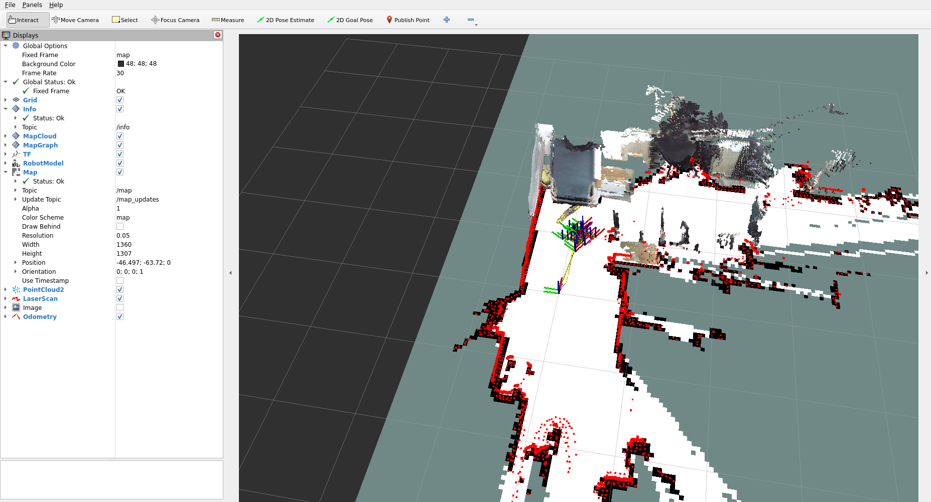Expand the Update Topic property
Screen dimensions: 931x502
(x=16, y=199)
